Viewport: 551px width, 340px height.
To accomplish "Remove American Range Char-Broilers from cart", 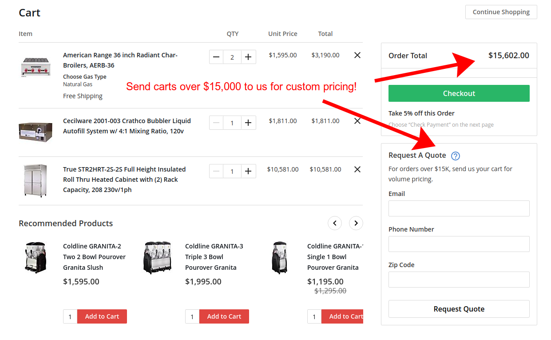I will click(x=357, y=55).
